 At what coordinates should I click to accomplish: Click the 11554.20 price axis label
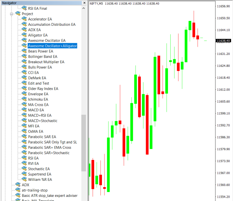tap(223, 197)
